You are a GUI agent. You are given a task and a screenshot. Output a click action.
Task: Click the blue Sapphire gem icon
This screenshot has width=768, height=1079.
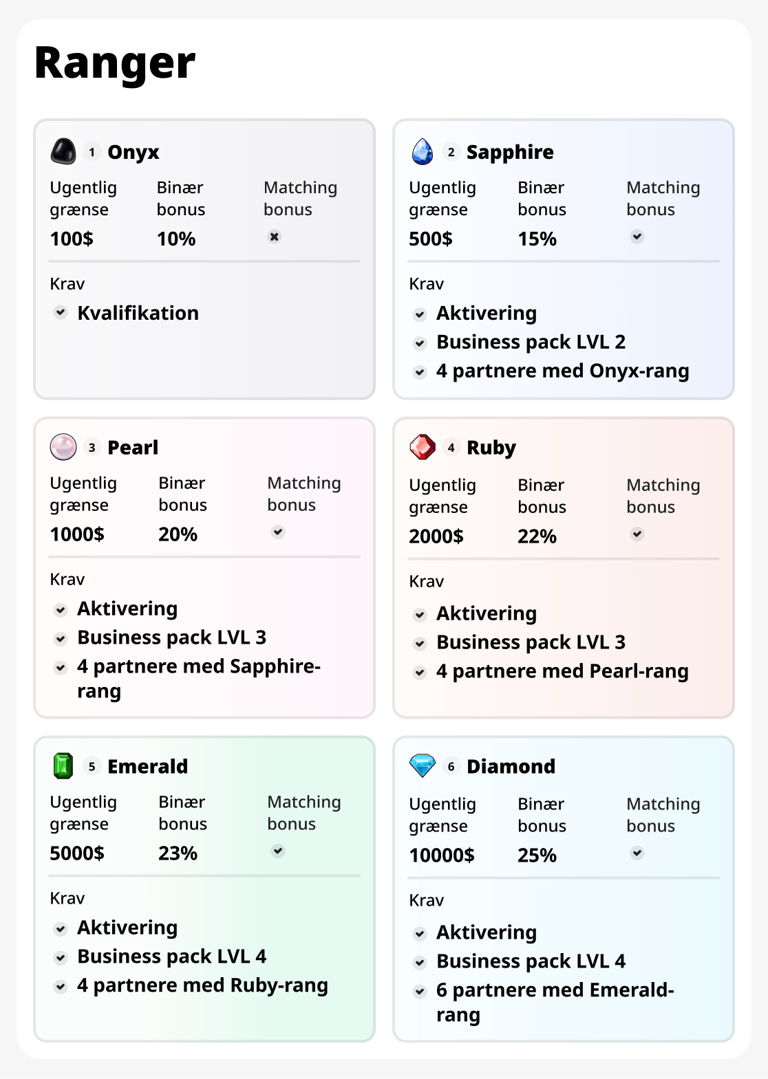tap(423, 151)
